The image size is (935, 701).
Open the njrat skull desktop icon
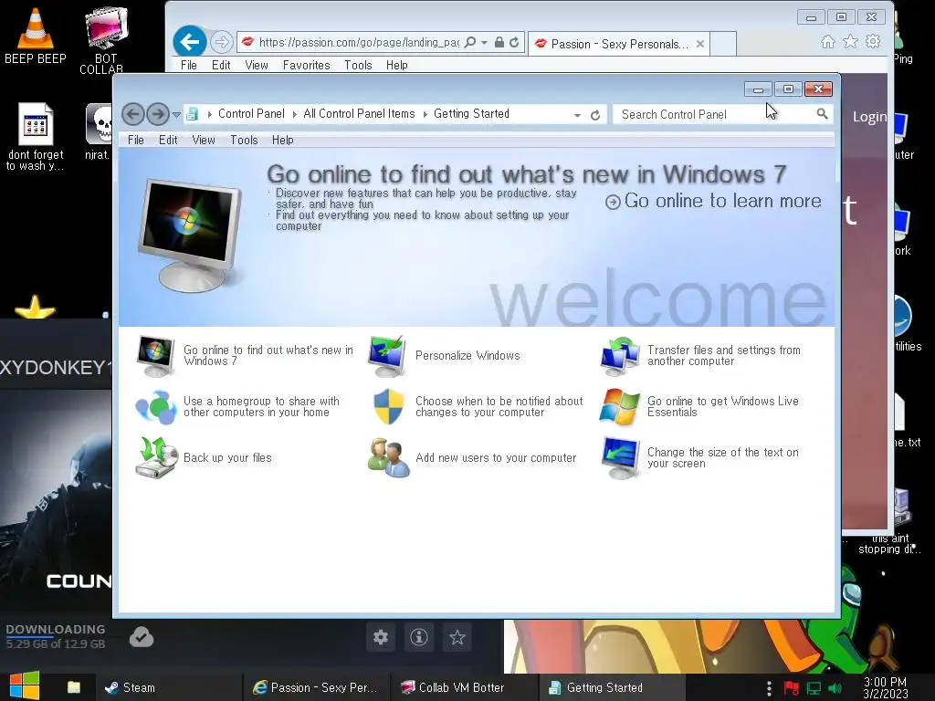98,132
